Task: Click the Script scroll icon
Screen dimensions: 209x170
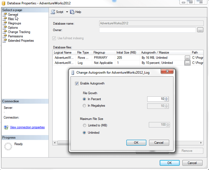Action: tap(53, 12)
